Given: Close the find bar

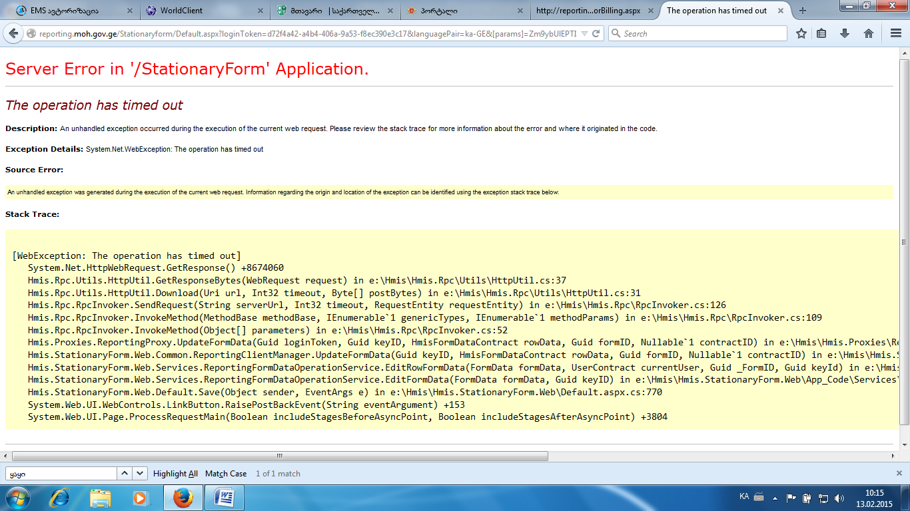Looking at the screenshot, I should (x=899, y=474).
